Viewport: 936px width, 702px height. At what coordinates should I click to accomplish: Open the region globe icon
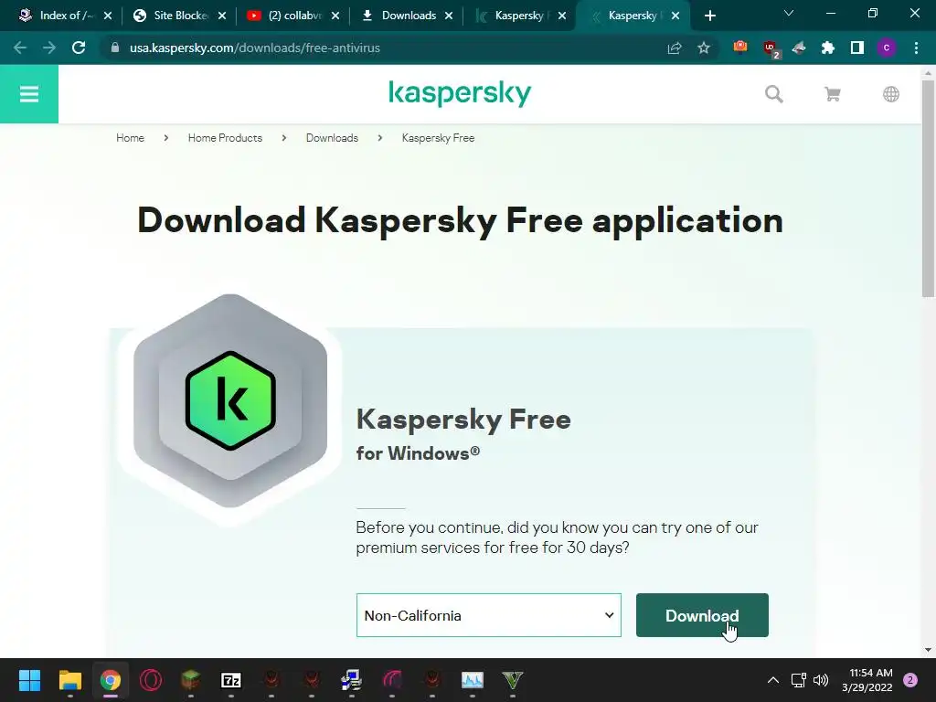coord(890,94)
